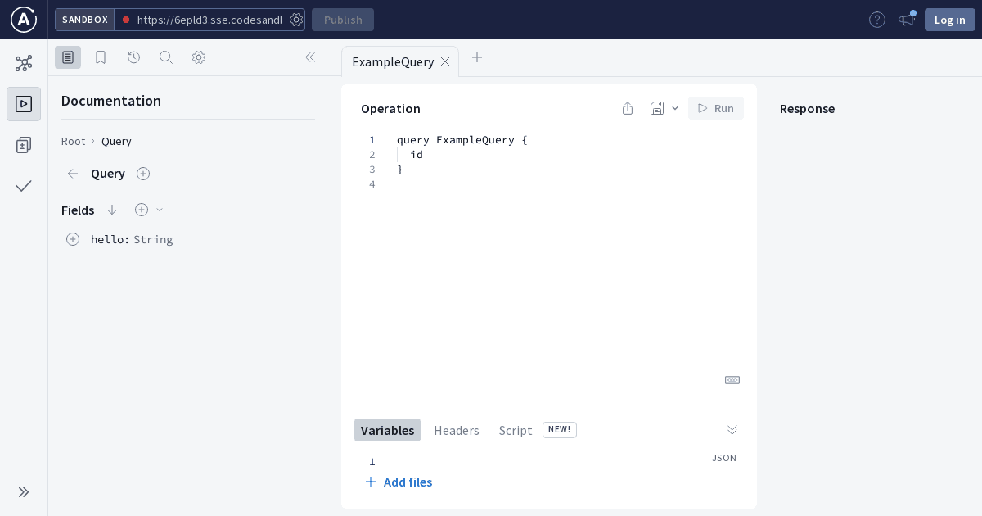Open the Script tab marked NEW
This screenshot has width=982, height=516.
coord(516,430)
